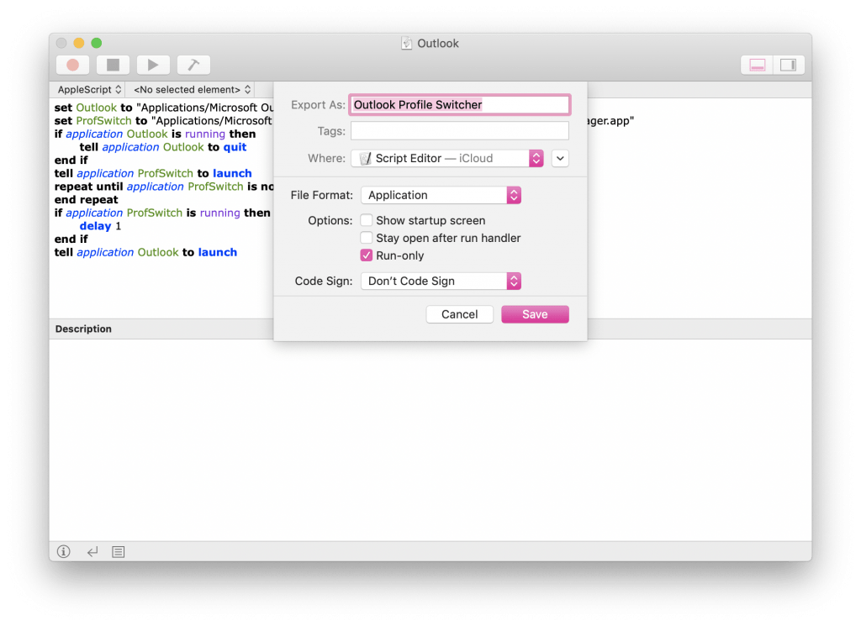Screen dimensions: 861x626
Task: Click Save to export the script
Action: (x=535, y=314)
